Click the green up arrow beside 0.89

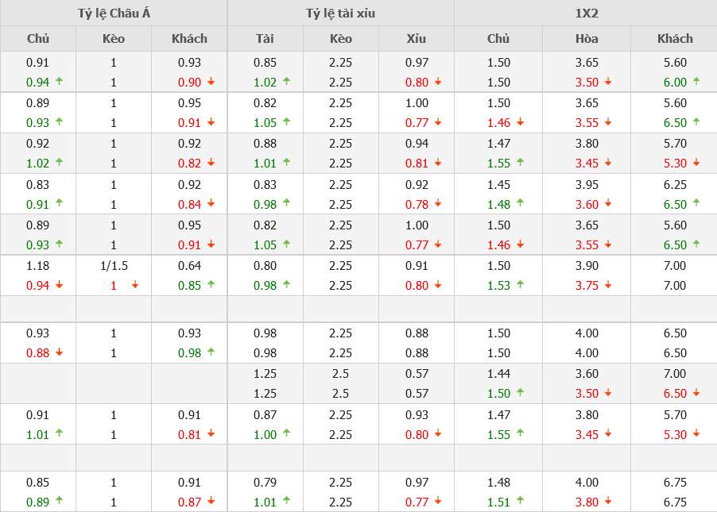pos(59,501)
